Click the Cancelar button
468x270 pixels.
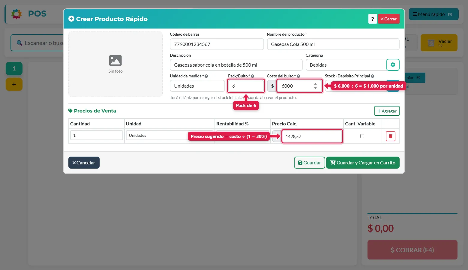tap(84, 163)
